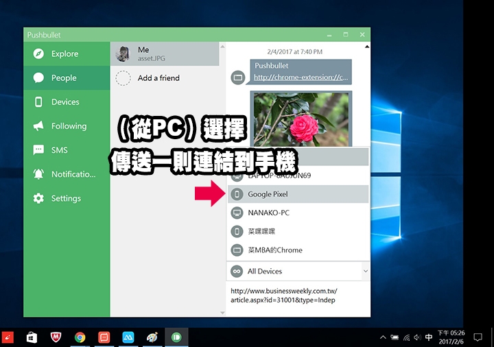Open the network Wi-Fi tray icon

(407, 338)
